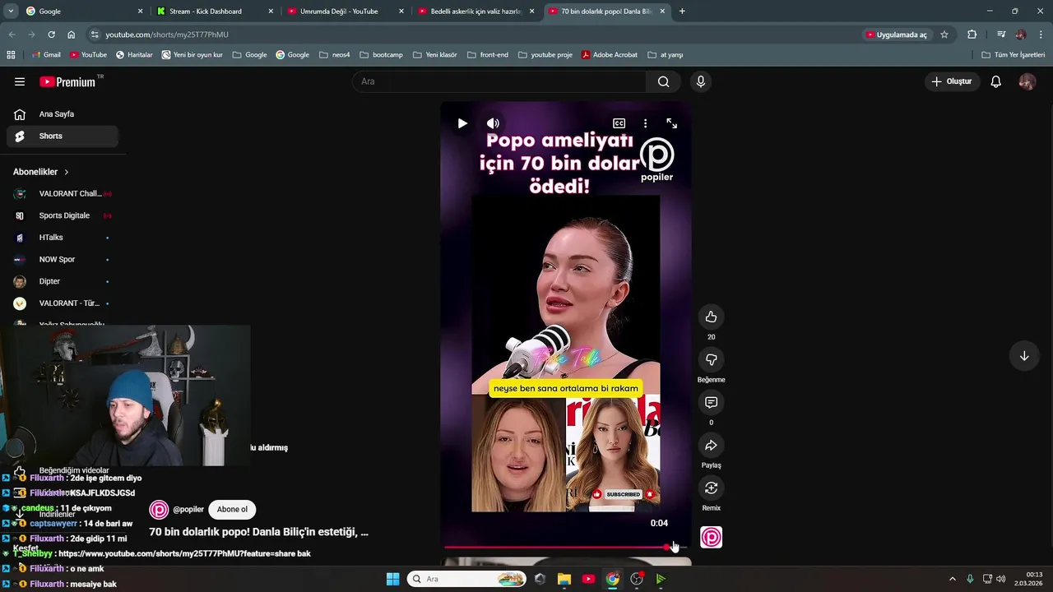
Task: Like the Short with thumbs-up
Action: pos(711,317)
